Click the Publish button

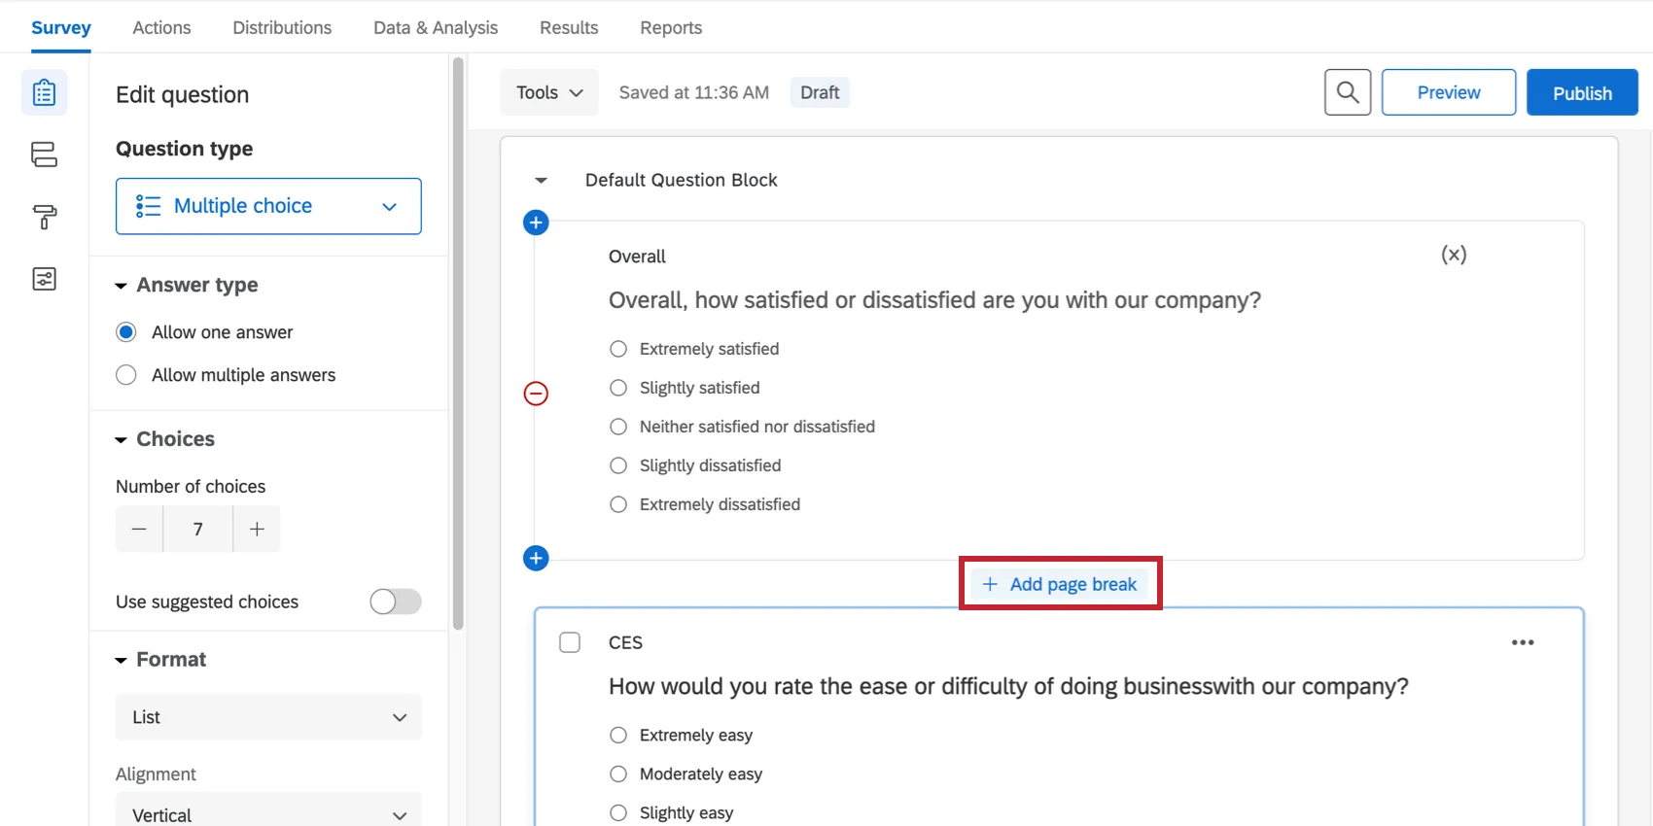tap(1581, 92)
